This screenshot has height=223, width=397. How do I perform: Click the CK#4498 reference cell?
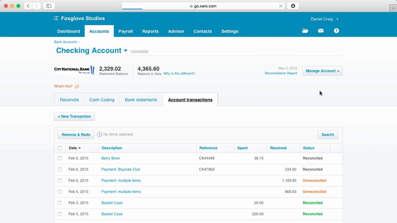[207, 158]
